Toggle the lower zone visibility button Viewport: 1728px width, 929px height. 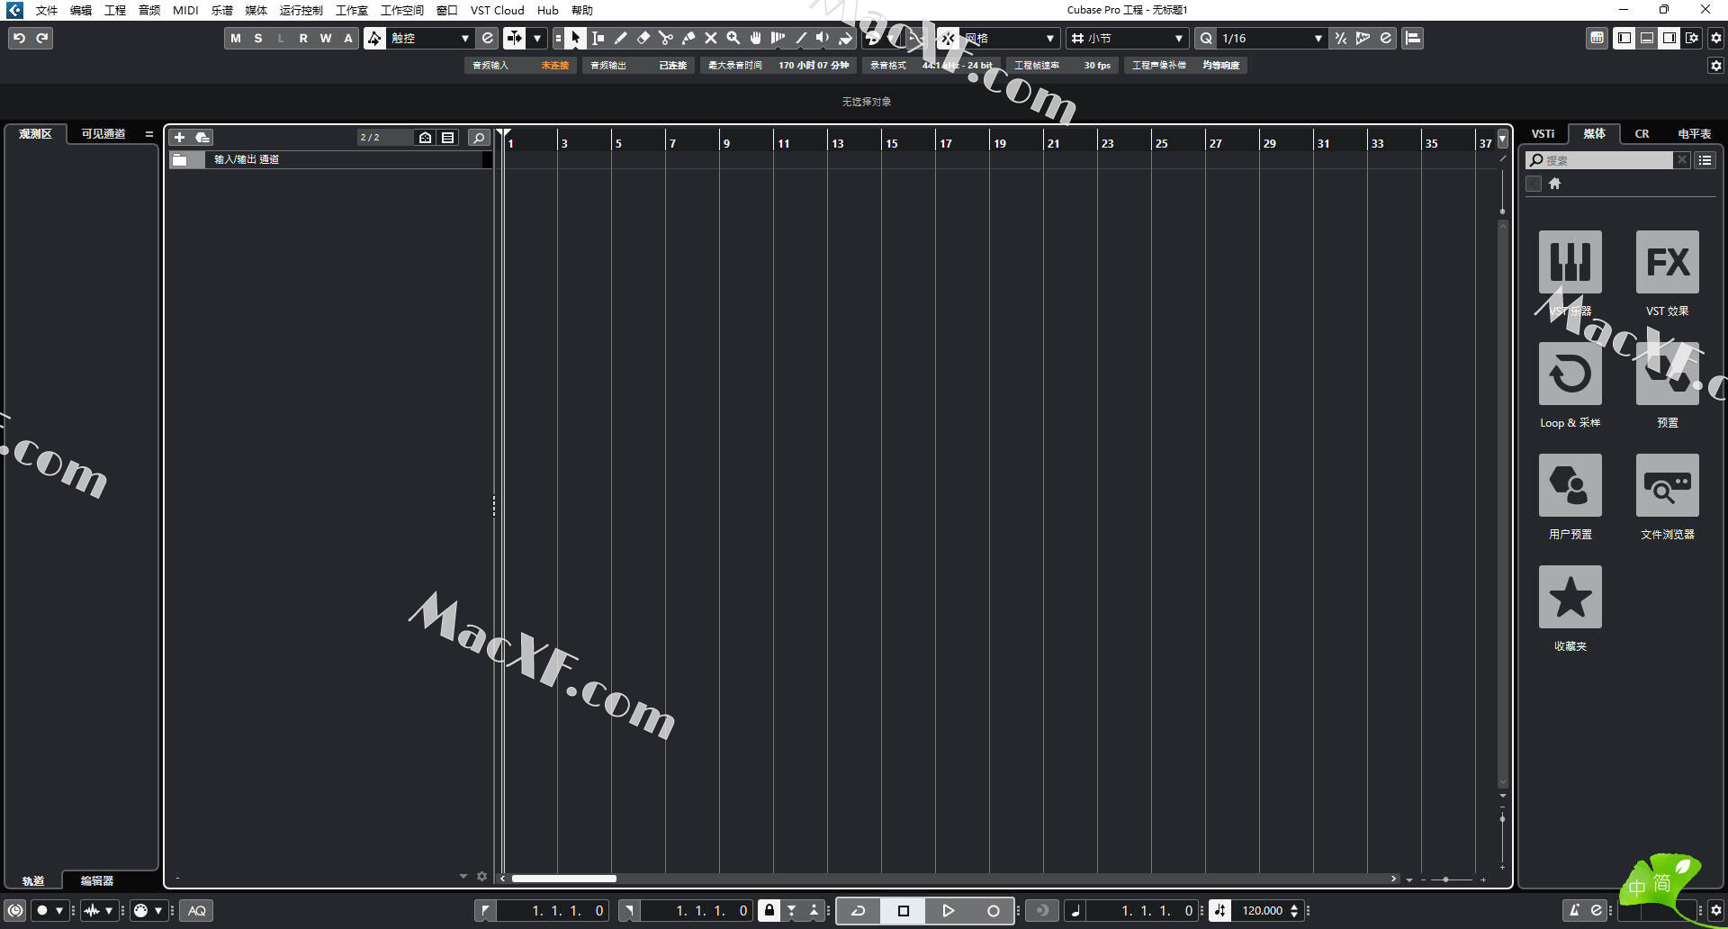1646,38
